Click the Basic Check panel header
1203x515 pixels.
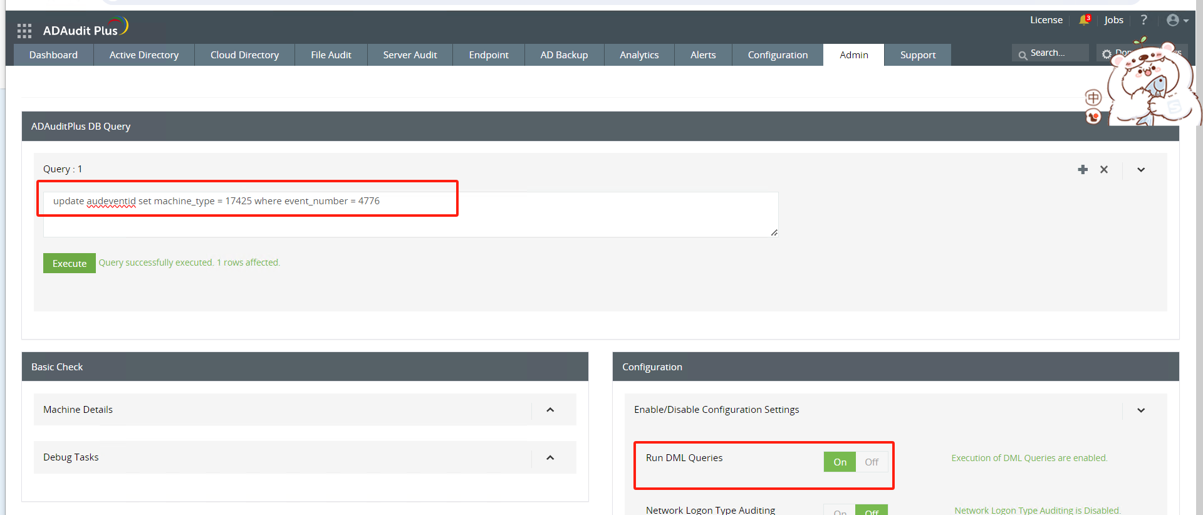click(305, 367)
